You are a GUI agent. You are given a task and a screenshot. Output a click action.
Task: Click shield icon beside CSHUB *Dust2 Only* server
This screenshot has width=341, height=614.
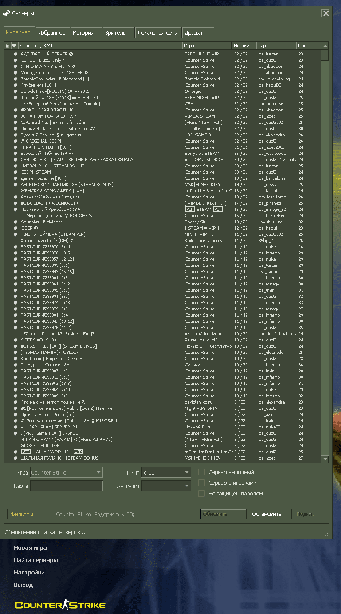click(x=15, y=60)
